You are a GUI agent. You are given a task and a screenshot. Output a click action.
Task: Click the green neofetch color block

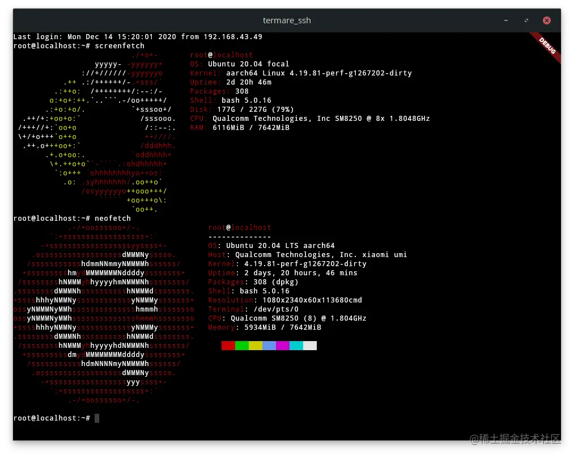[241, 346]
